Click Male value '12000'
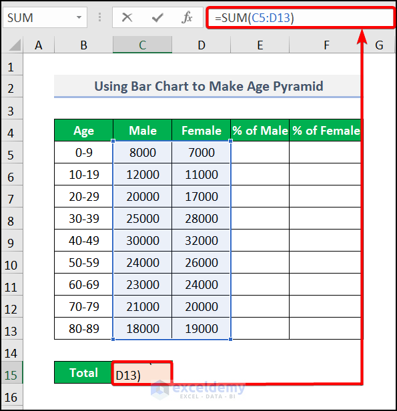Screen dimensions: 397x411 (x=143, y=174)
